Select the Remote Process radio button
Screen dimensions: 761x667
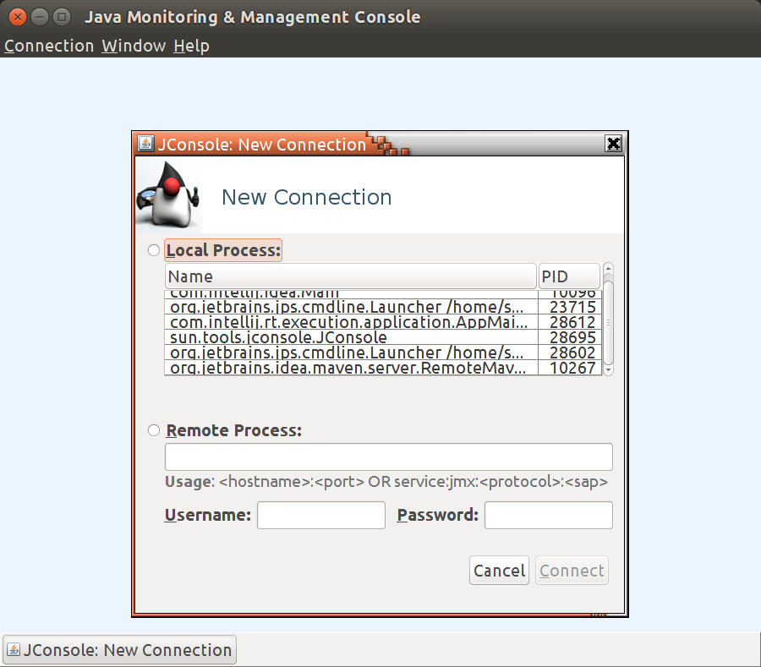(x=154, y=430)
